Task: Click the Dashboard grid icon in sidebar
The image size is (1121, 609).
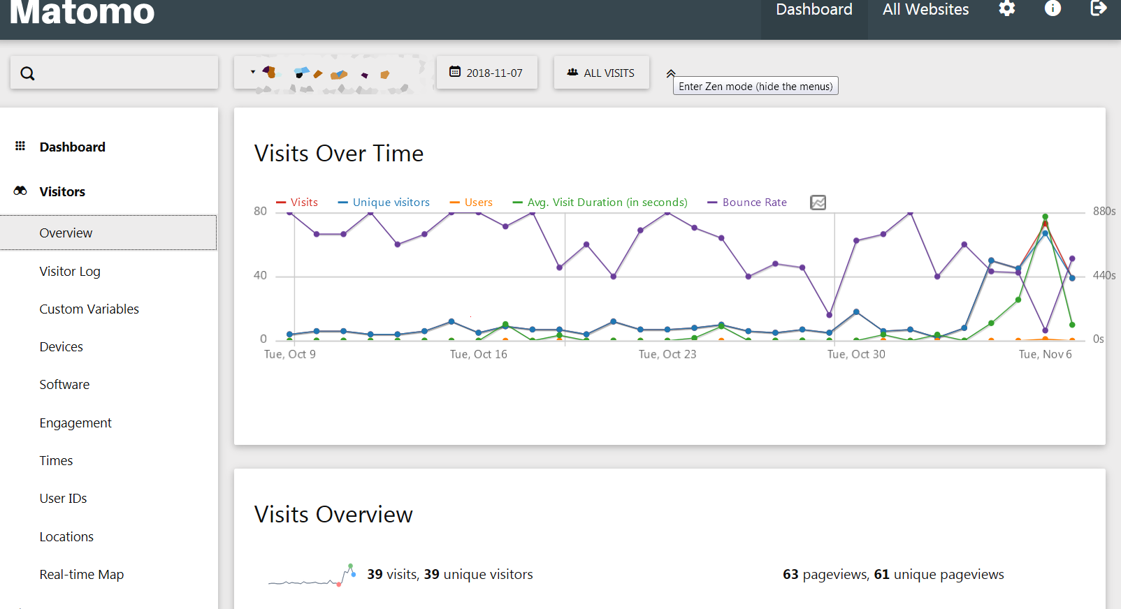Action: point(20,146)
